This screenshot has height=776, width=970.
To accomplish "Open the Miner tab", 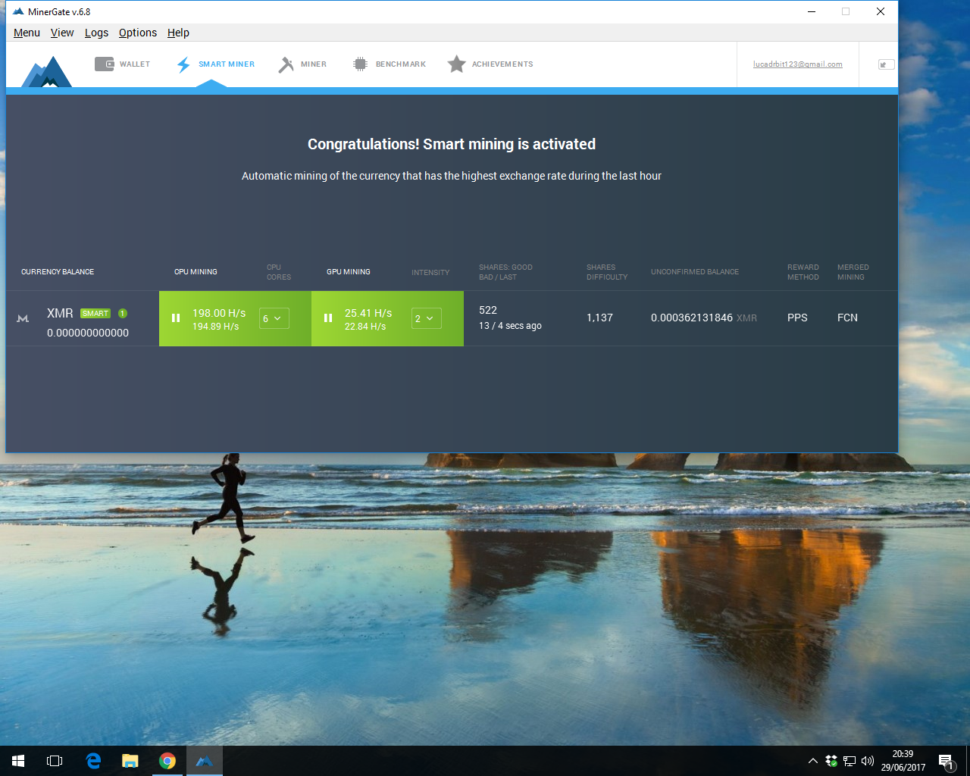I will [x=302, y=64].
